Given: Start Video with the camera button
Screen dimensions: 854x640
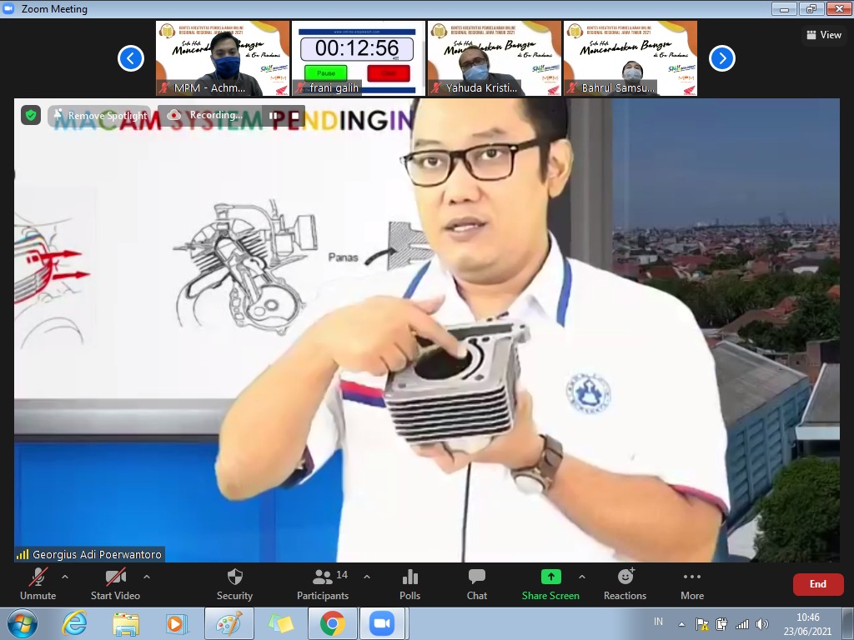Looking at the screenshot, I should coord(115,583).
